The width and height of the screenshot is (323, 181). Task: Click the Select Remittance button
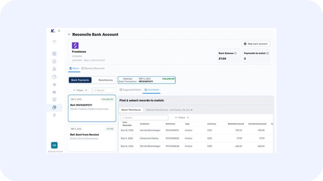[131, 110]
